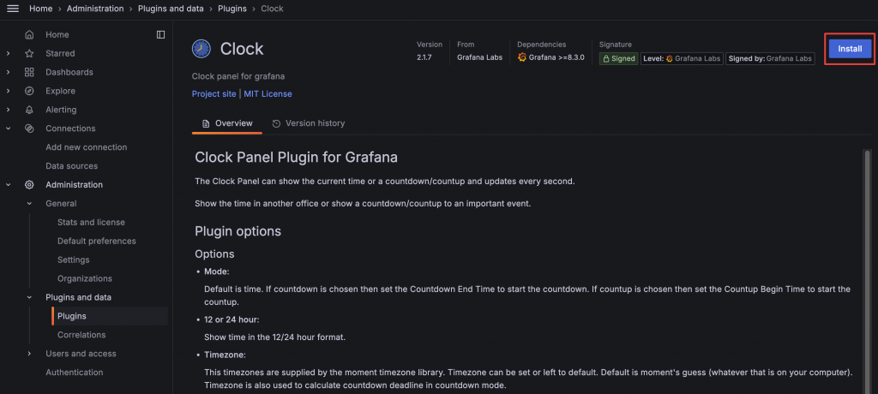This screenshot has width=878, height=394.
Task: Click the Connections icon in sidebar
Action: click(29, 128)
